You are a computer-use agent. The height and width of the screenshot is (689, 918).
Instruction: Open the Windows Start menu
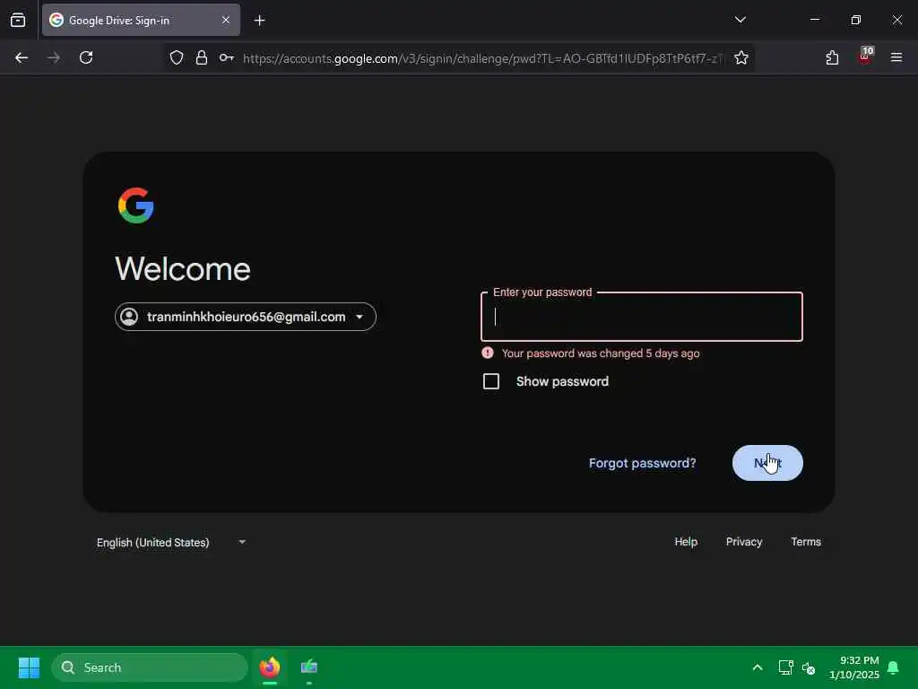29,667
